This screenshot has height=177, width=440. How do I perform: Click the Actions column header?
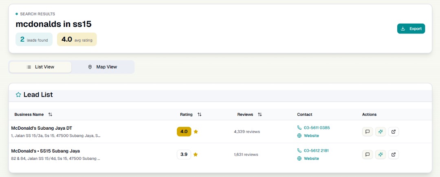coord(369,114)
